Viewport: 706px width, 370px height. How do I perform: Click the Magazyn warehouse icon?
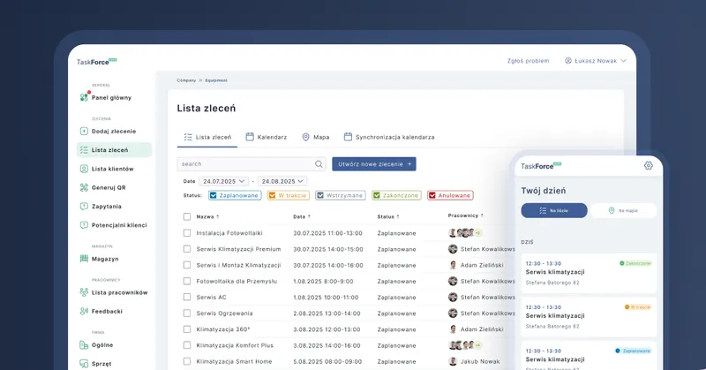[x=84, y=259]
